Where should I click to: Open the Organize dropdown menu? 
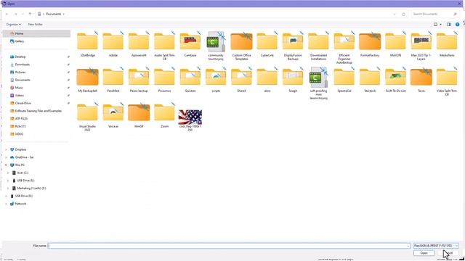pyautogui.click(x=13, y=24)
